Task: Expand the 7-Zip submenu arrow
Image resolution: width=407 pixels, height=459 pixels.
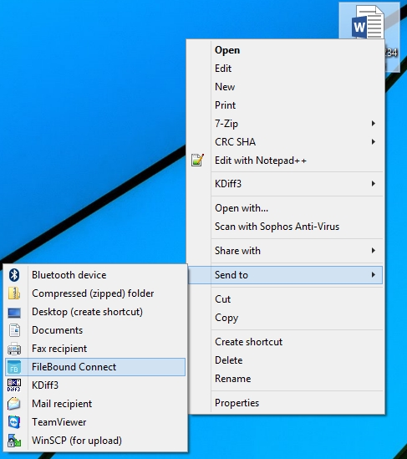Action: point(374,123)
